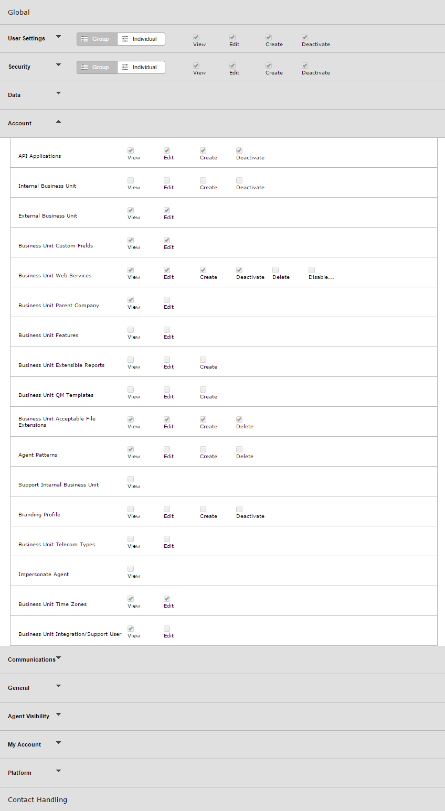
Task: Switch Security to Individual mode
Action: [141, 67]
